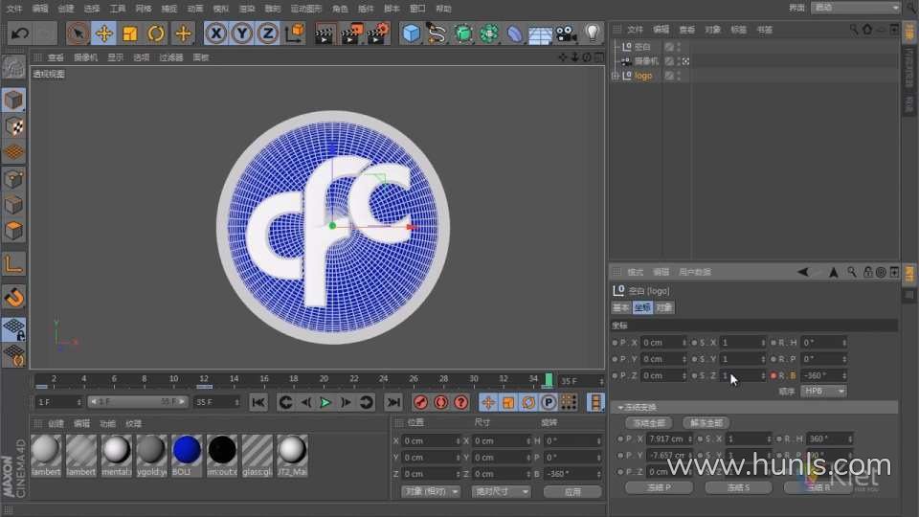Open the 文件 menu in menu bar
The image size is (919, 517).
pos(14,9)
